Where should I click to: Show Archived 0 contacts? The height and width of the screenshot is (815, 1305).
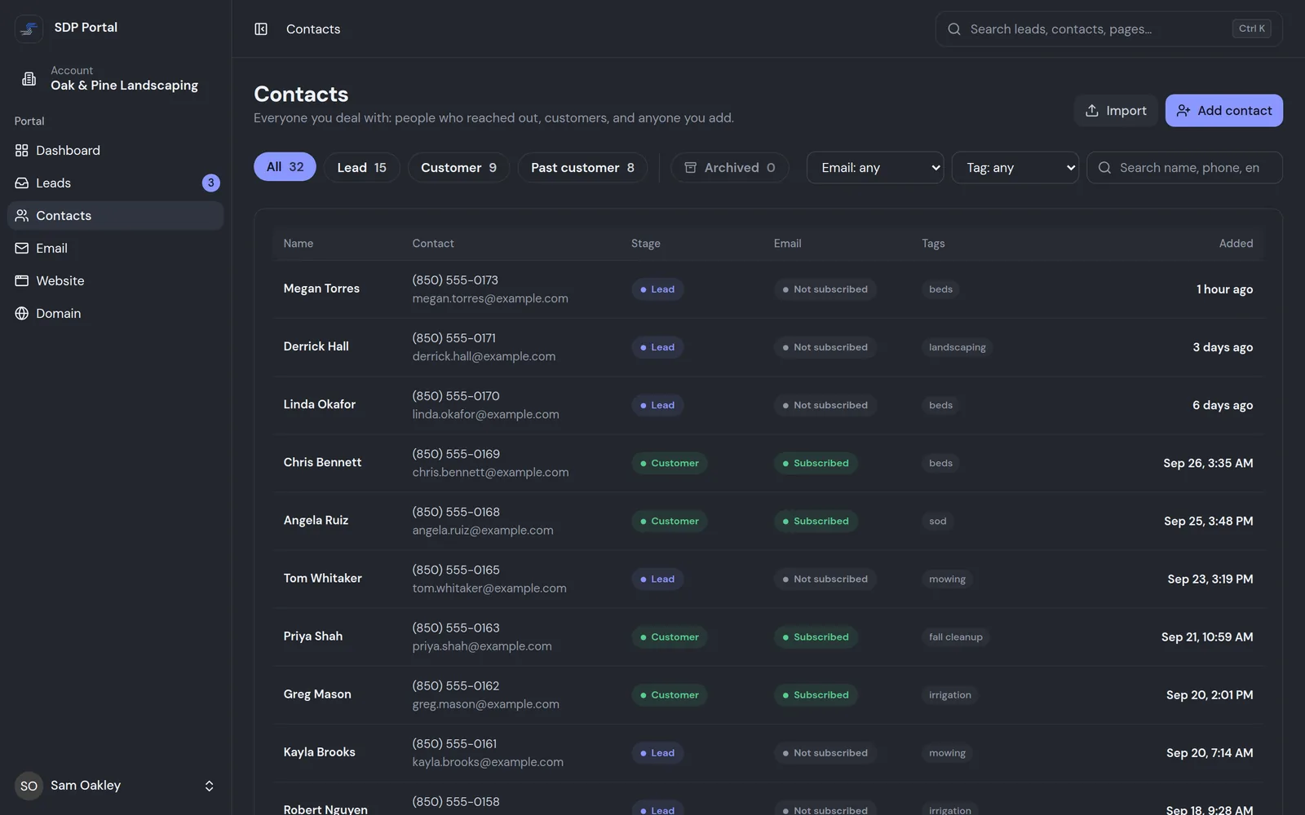pyautogui.click(x=729, y=168)
